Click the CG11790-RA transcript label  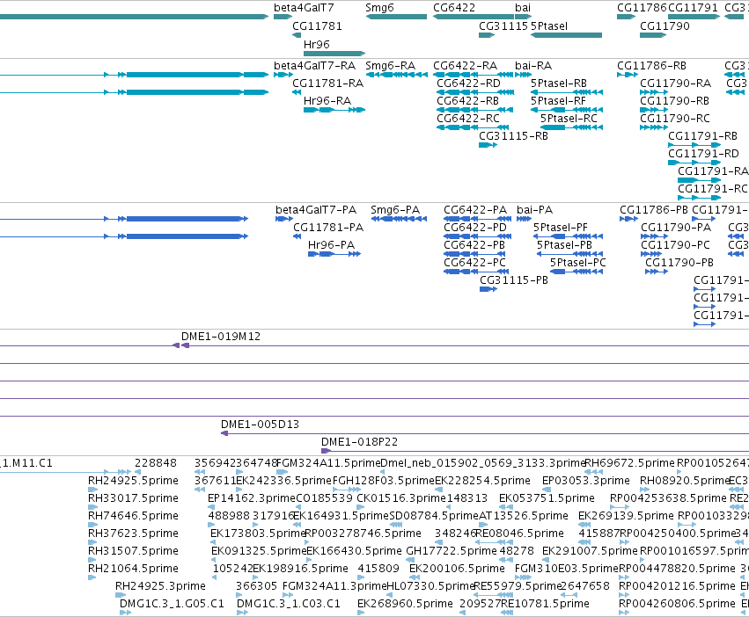675,83
